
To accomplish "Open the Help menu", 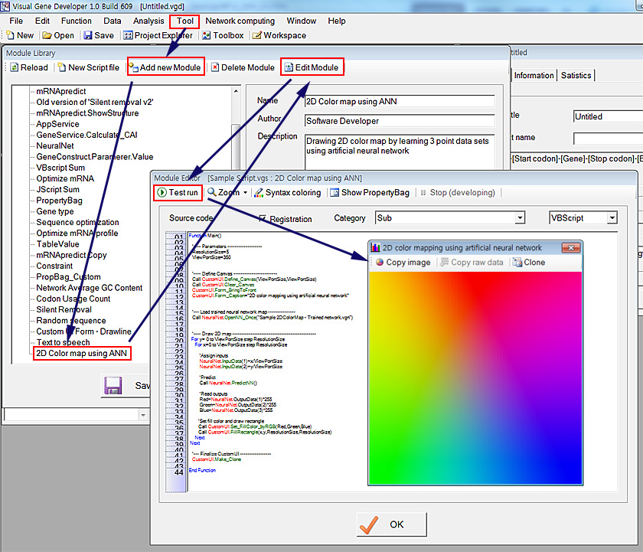I will [x=337, y=21].
